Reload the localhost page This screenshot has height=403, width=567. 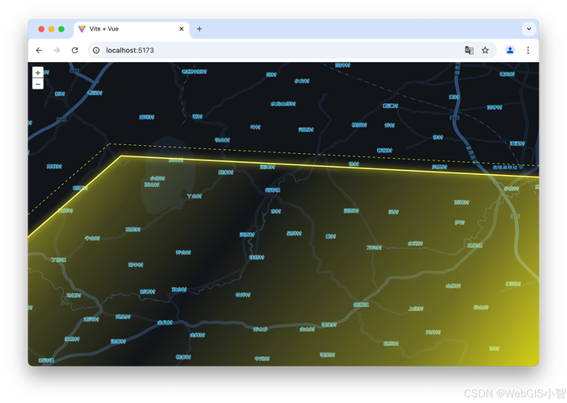(74, 50)
